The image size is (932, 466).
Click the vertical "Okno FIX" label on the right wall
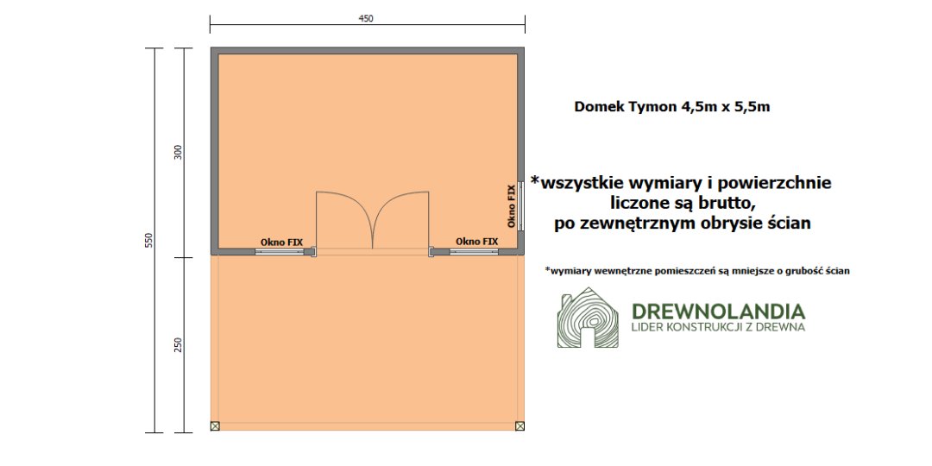tap(511, 206)
